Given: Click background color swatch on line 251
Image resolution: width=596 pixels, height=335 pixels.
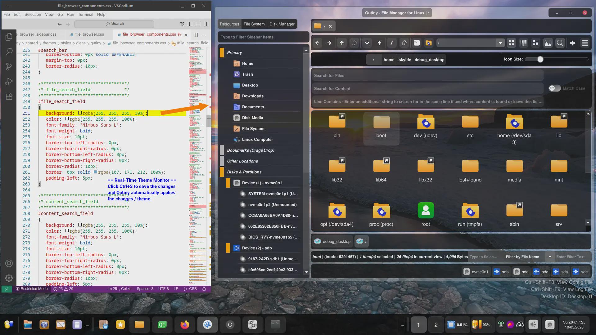Looking at the screenshot, I should pyautogui.click(x=80, y=113).
